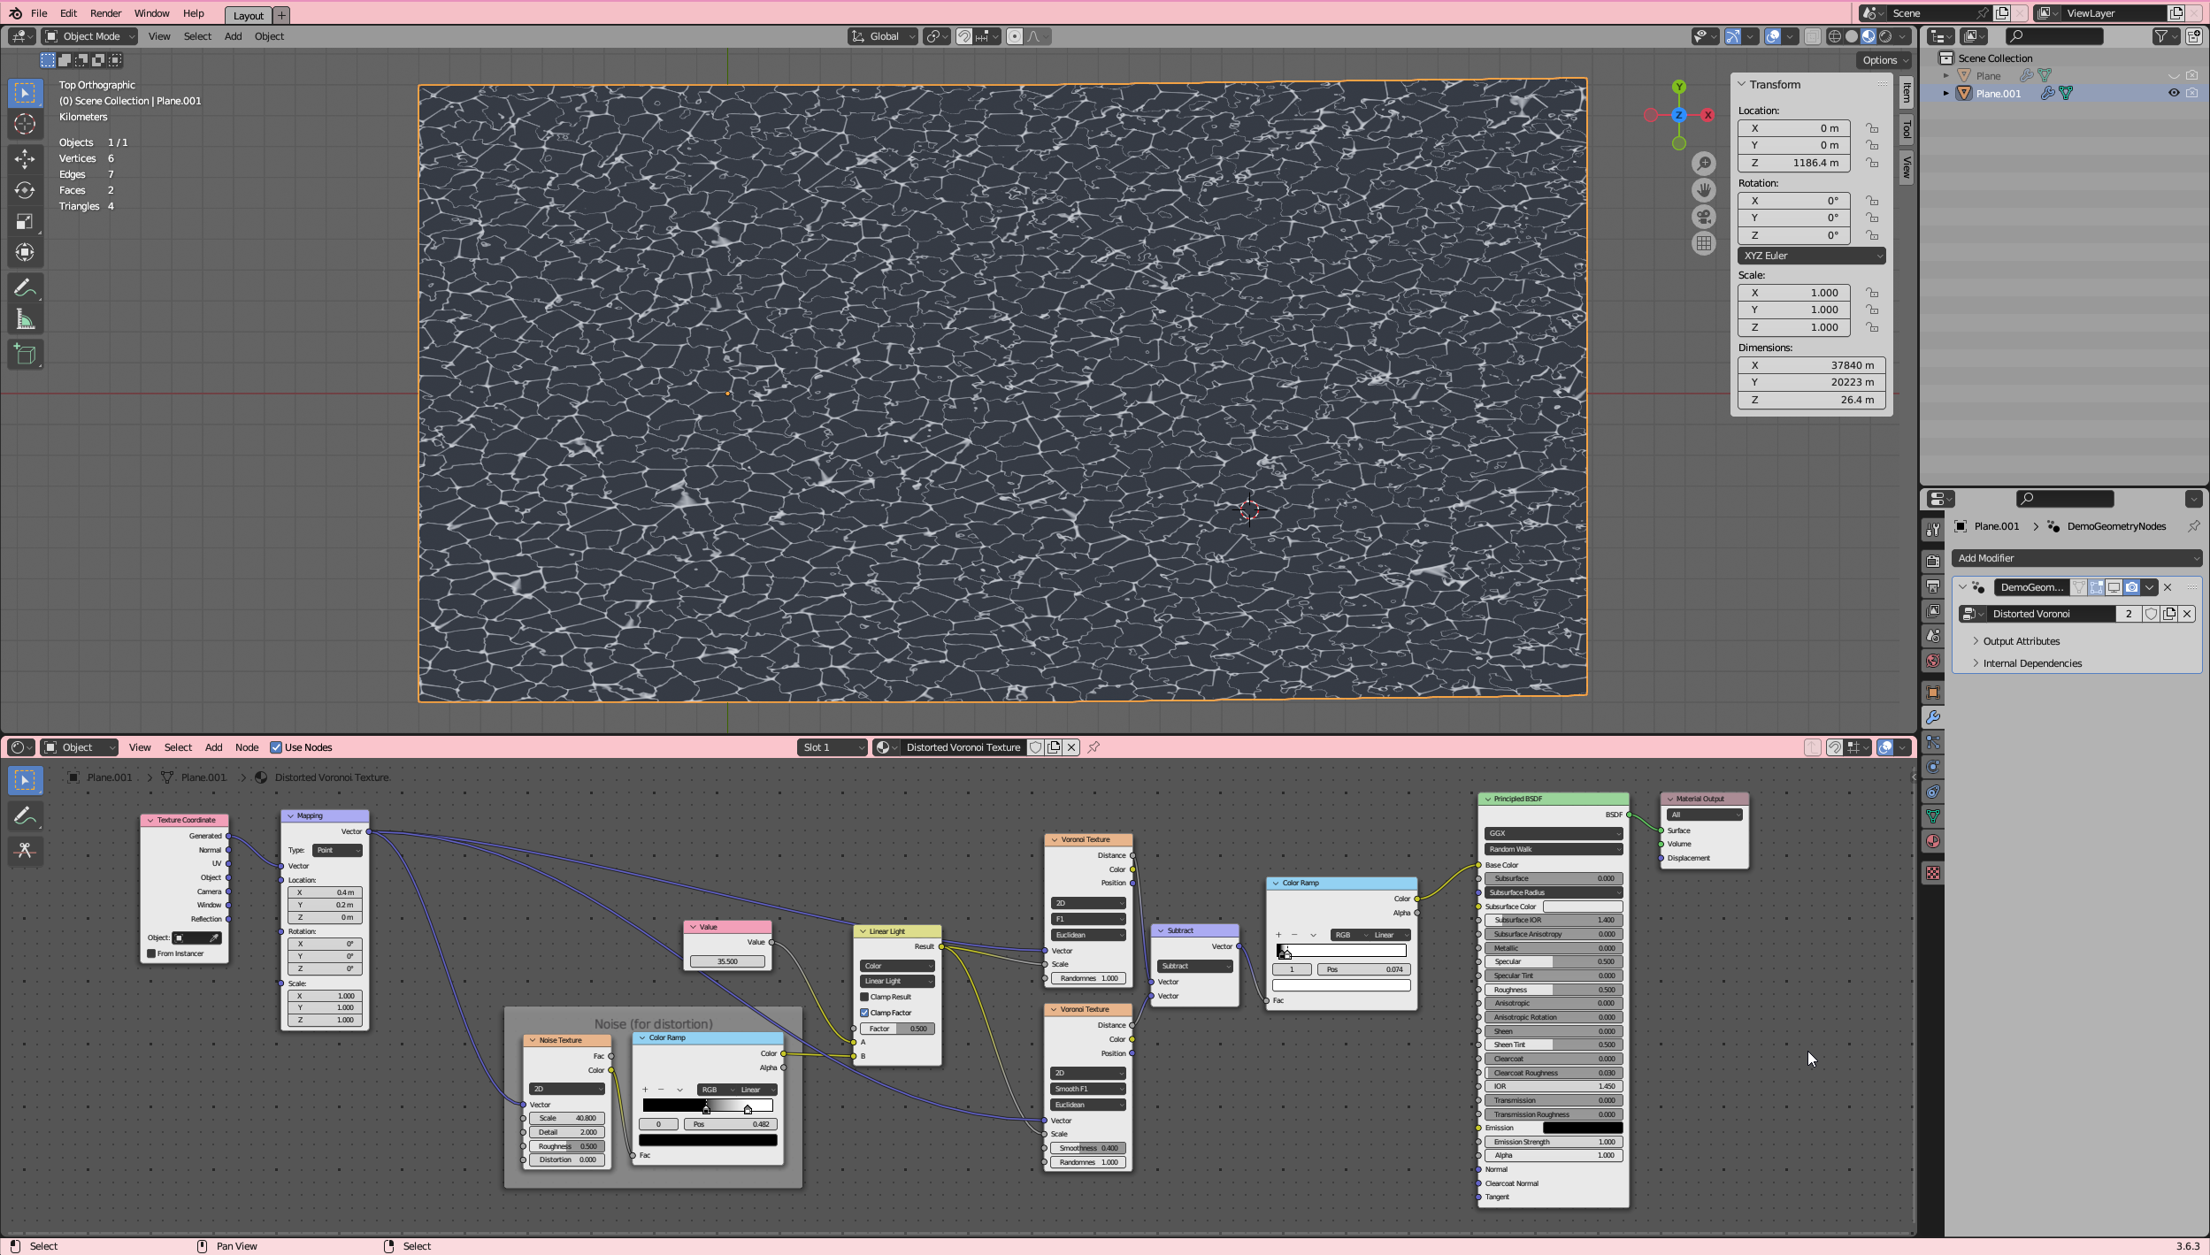The image size is (2210, 1255).
Task: Click Distorted Voronoi node group name field
Action: point(2050,614)
